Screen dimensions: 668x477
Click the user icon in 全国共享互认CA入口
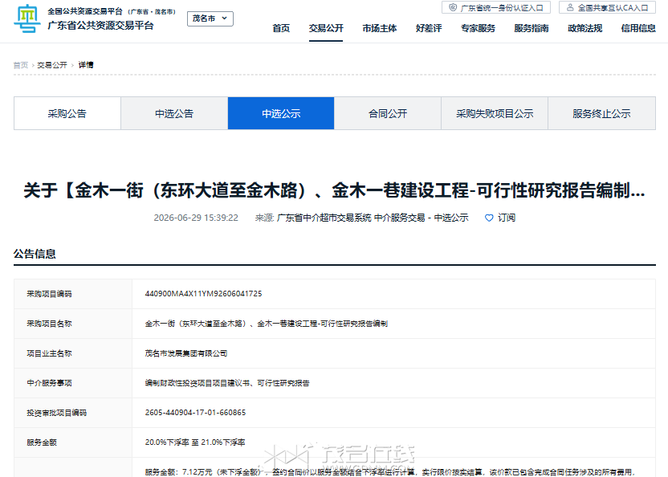pos(570,8)
